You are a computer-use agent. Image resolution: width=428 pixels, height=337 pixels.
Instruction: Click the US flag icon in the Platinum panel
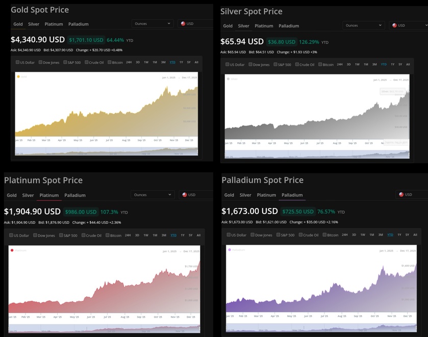185,195
